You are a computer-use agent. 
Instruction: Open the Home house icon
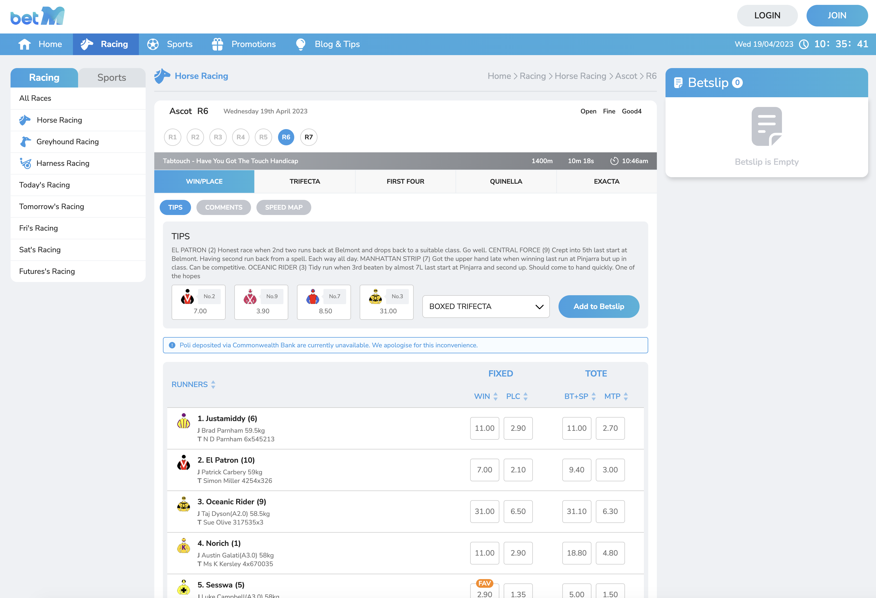pyautogui.click(x=25, y=44)
